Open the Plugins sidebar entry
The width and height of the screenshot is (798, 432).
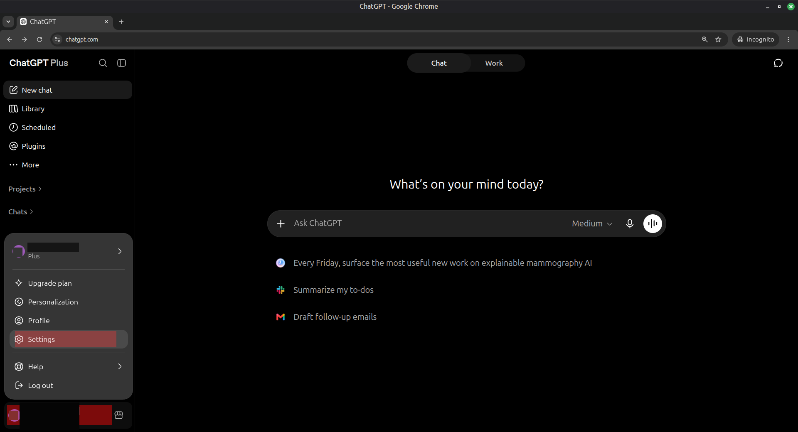coord(68,146)
